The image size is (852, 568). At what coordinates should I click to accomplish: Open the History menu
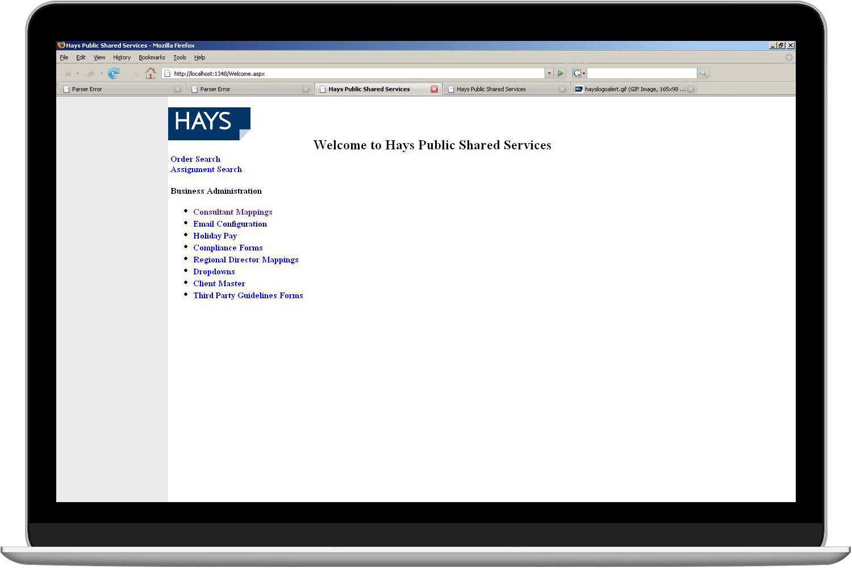(122, 57)
